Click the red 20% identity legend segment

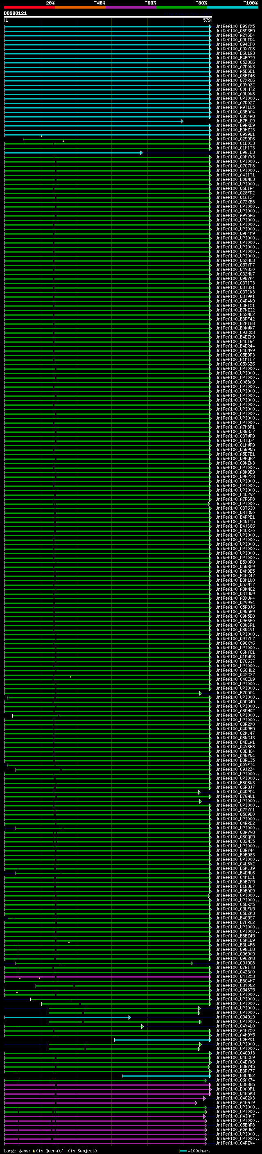pos(29,8)
